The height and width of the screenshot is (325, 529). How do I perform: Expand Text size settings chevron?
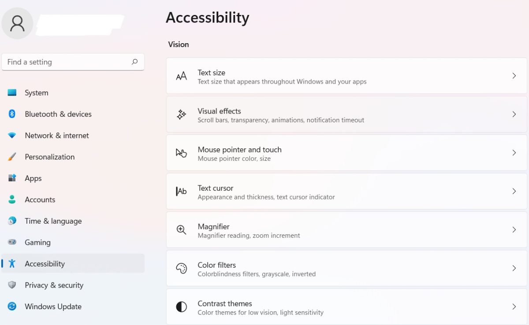coord(514,76)
